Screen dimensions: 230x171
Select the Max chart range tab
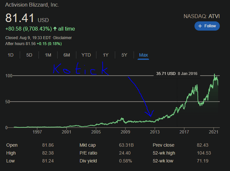click(x=144, y=55)
